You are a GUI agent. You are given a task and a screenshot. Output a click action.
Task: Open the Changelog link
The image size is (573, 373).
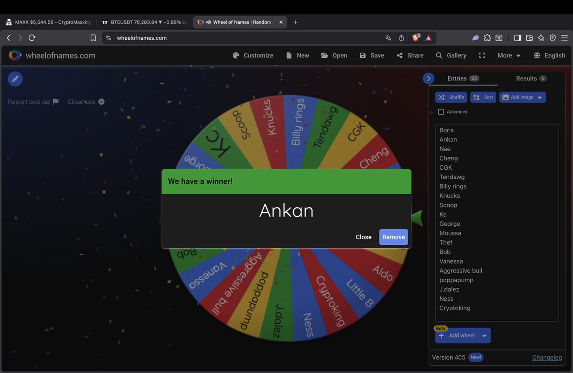pyautogui.click(x=547, y=357)
